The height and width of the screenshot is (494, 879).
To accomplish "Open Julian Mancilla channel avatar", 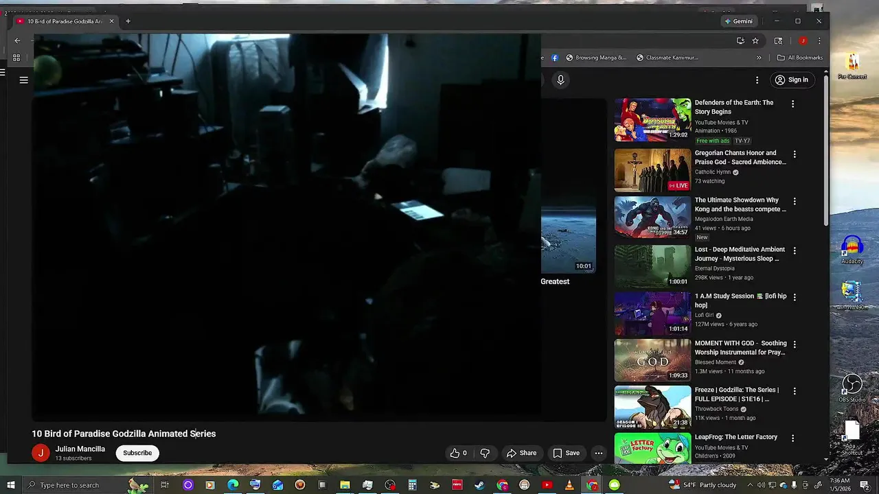I will coord(41,453).
